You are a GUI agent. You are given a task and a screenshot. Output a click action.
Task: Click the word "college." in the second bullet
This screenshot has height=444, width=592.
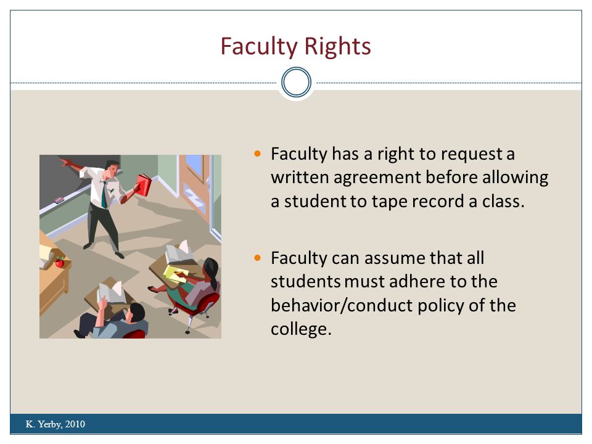point(301,329)
